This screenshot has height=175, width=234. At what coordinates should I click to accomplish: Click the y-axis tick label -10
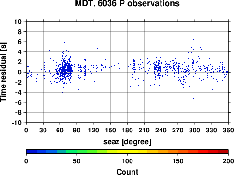tap(16, 123)
